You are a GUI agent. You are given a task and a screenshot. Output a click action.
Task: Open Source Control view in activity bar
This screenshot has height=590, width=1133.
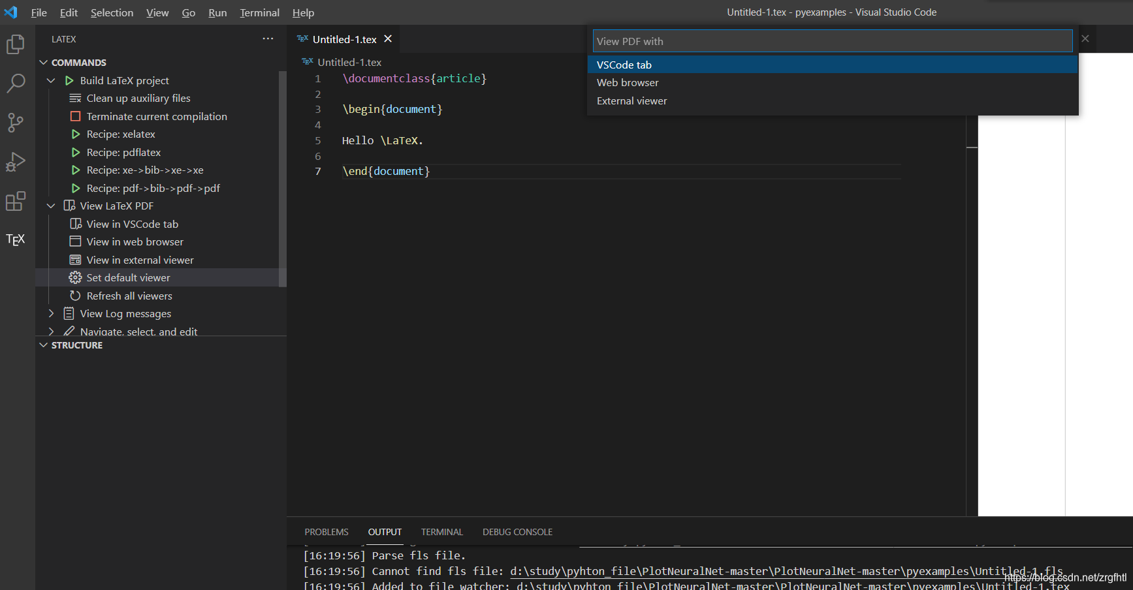coord(16,122)
